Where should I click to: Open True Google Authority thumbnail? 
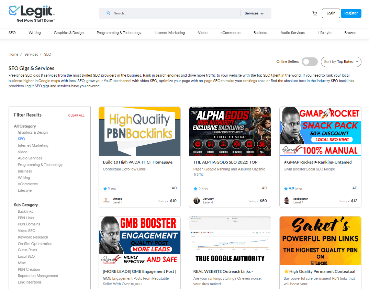[x=230, y=241]
